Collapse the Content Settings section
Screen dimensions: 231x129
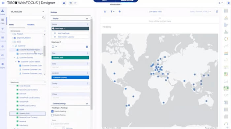point(87,104)
